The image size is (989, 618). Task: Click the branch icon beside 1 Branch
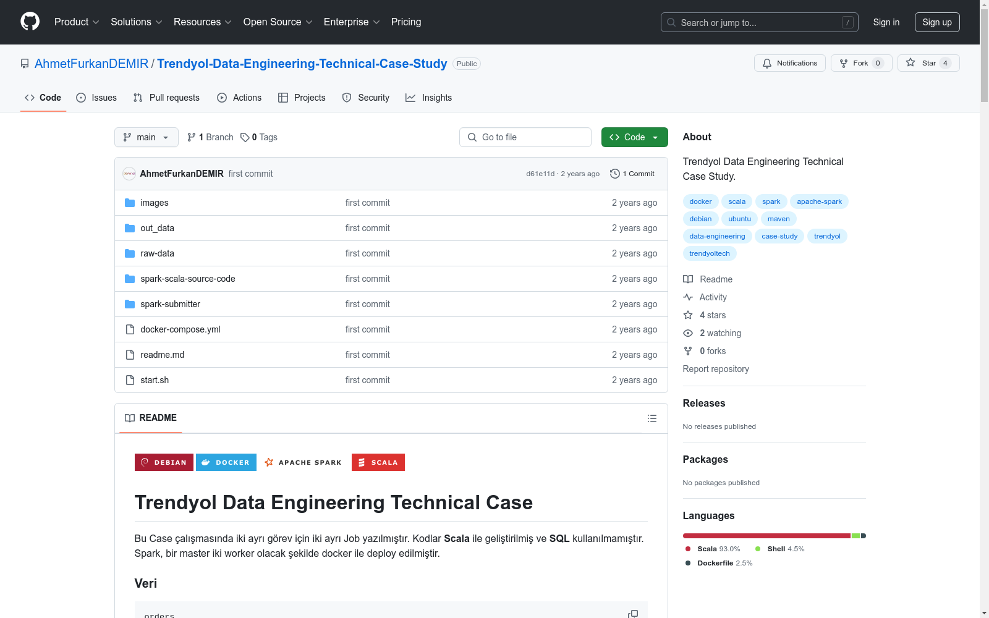pos(192,137)
